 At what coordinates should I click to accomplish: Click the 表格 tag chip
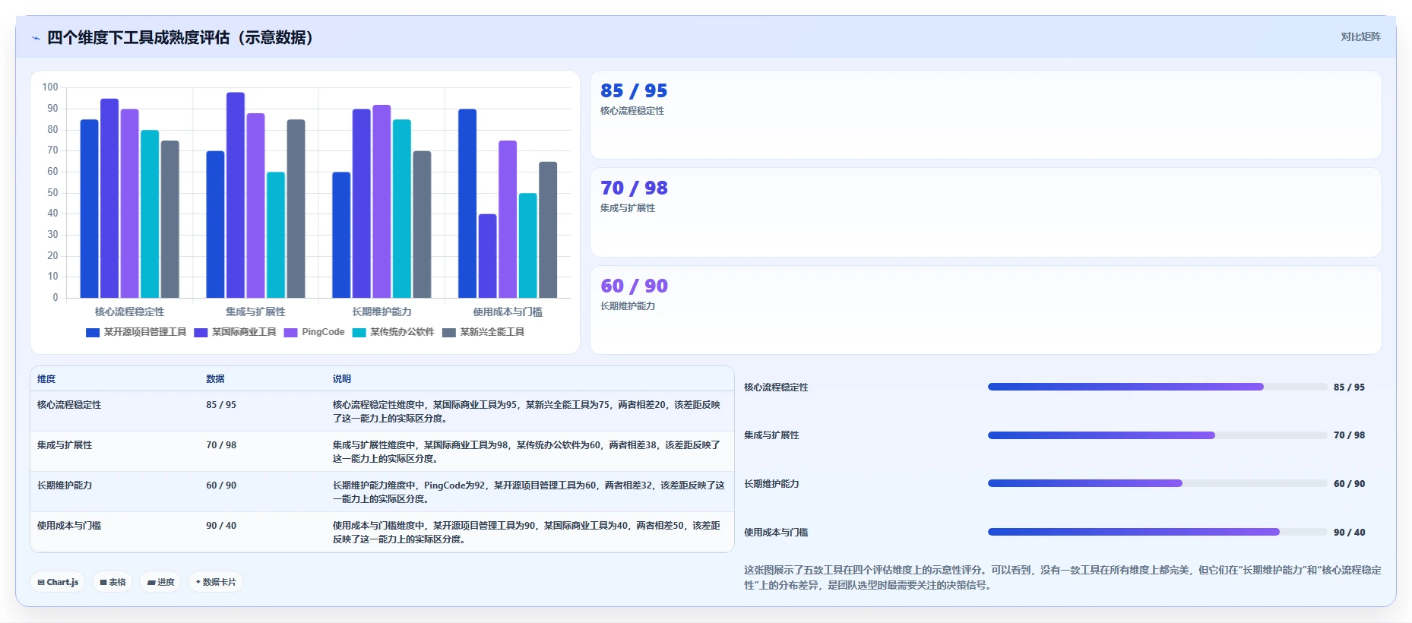[x=112, y=582]
